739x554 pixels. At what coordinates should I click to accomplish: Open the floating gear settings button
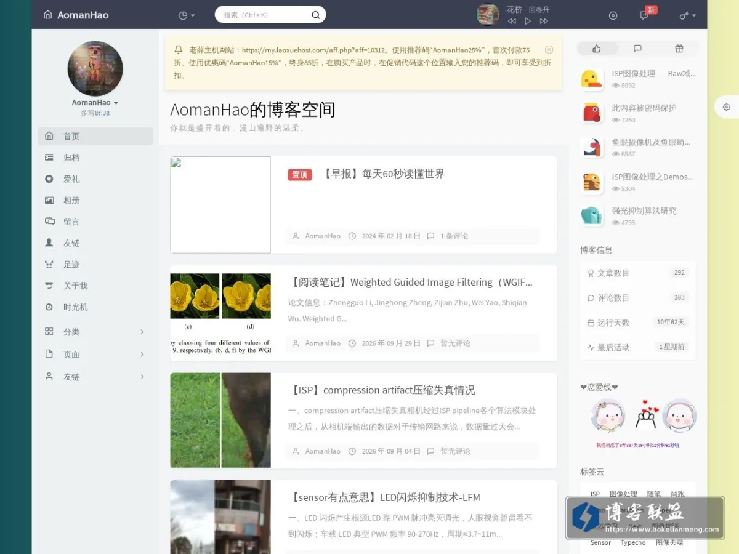point(727,107)
